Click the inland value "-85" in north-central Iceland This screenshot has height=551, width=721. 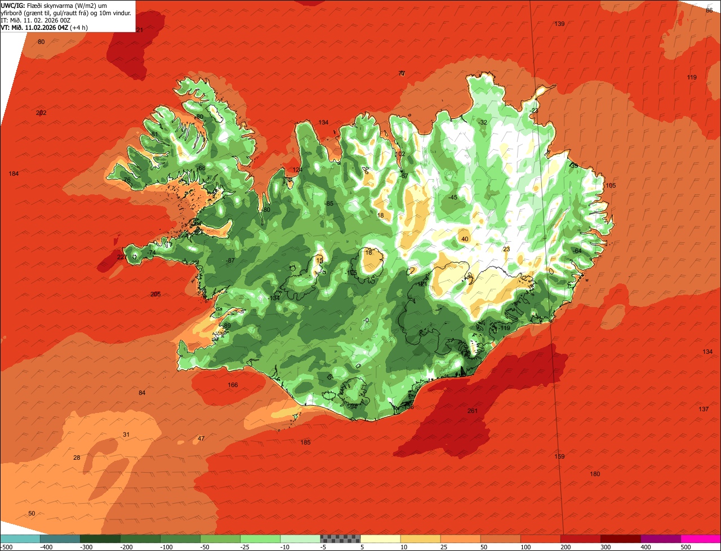(x=329, y=203)
